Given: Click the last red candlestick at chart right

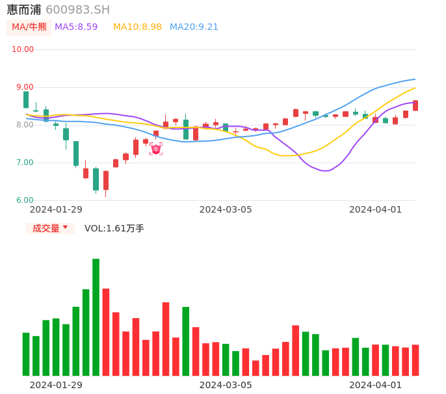Looking at the screenshot, I should (x=415, y=105).
